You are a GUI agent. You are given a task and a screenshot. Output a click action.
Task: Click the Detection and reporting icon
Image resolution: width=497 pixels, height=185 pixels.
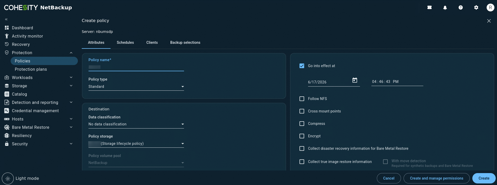[x=7, y=102]
